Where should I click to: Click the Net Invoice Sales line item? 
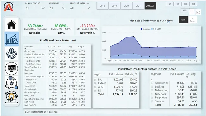pos(32,58)
